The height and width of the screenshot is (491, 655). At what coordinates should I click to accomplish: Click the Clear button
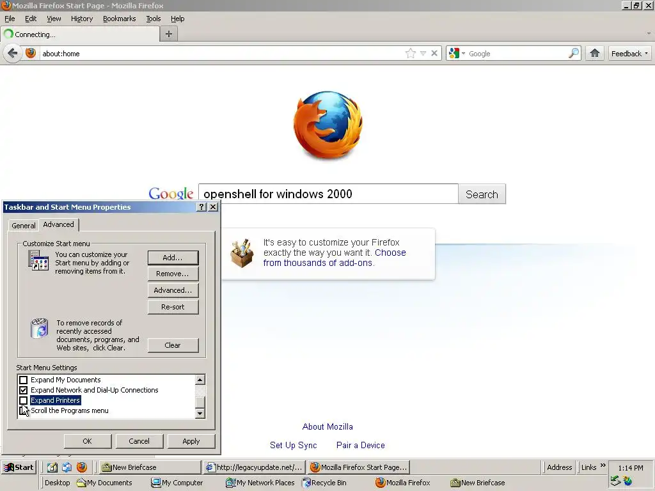pyautogui.click(x=173, y=345)
